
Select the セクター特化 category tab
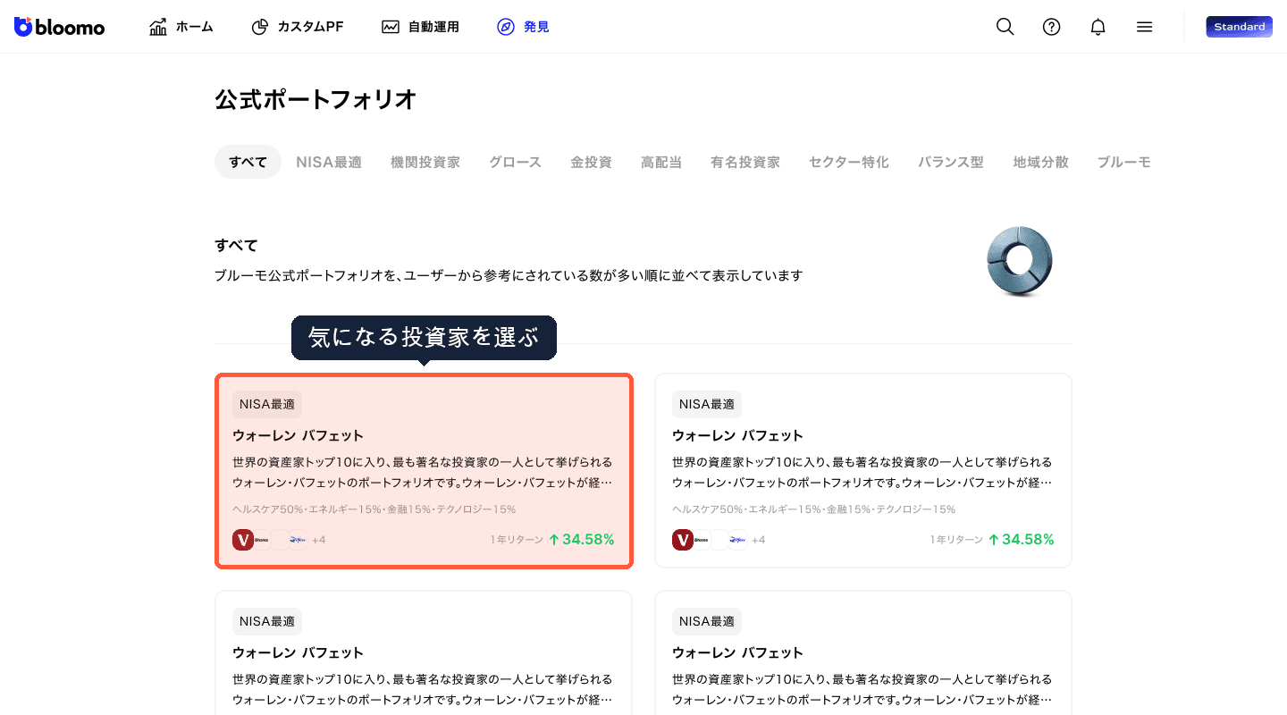pyautogui.click(x=849, y=162)
